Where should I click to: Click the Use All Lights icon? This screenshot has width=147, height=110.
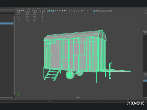pos(57,11)
